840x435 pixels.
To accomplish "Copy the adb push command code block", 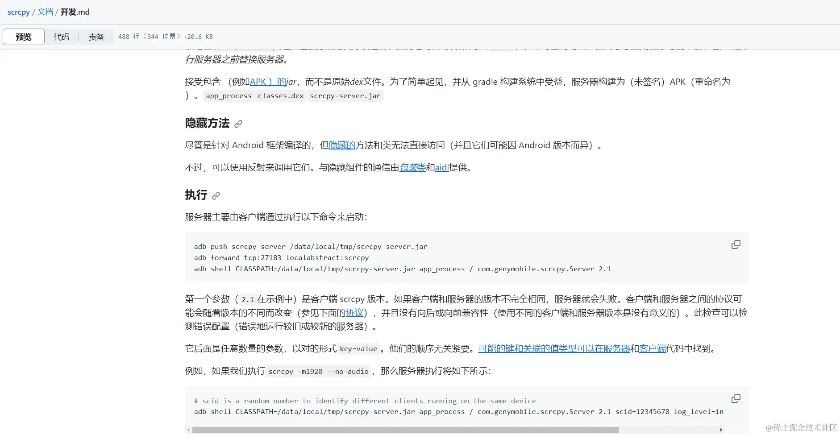I will pyautogui.click(x=736, y=244).
